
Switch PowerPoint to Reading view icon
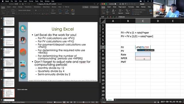[x=71, y=102]
